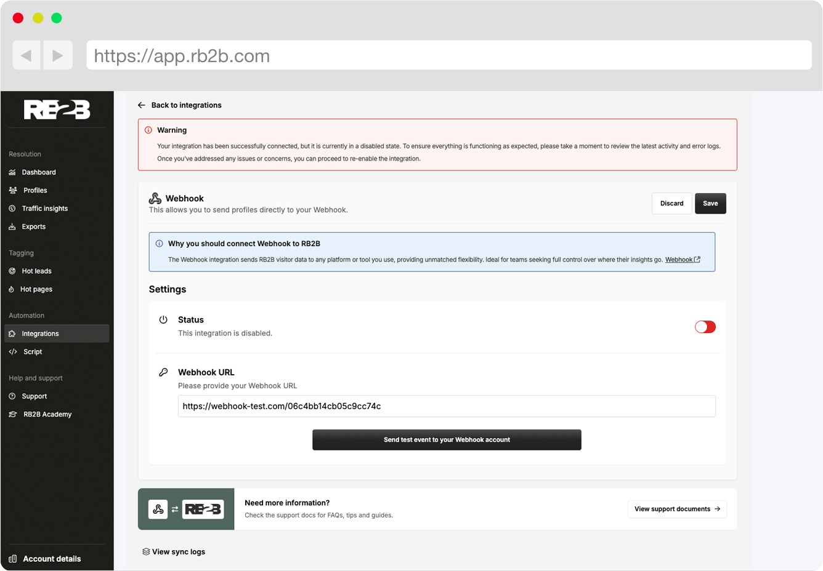Click the back arrow icon beside Back to integrations
823x571 pixels.
[x=142, y=105]
